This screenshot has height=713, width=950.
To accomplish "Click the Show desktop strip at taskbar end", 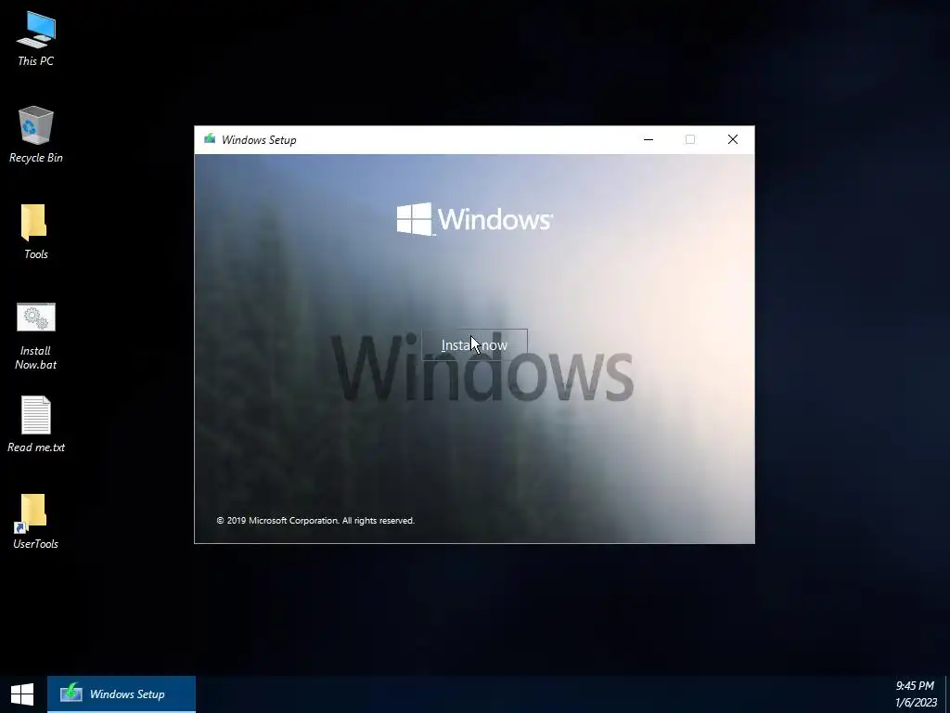I will click(x=947, y=694).
